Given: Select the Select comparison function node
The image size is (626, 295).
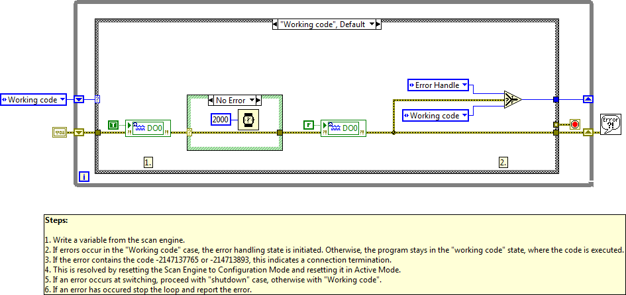Looking at the screenshot, I should [513, 100].
